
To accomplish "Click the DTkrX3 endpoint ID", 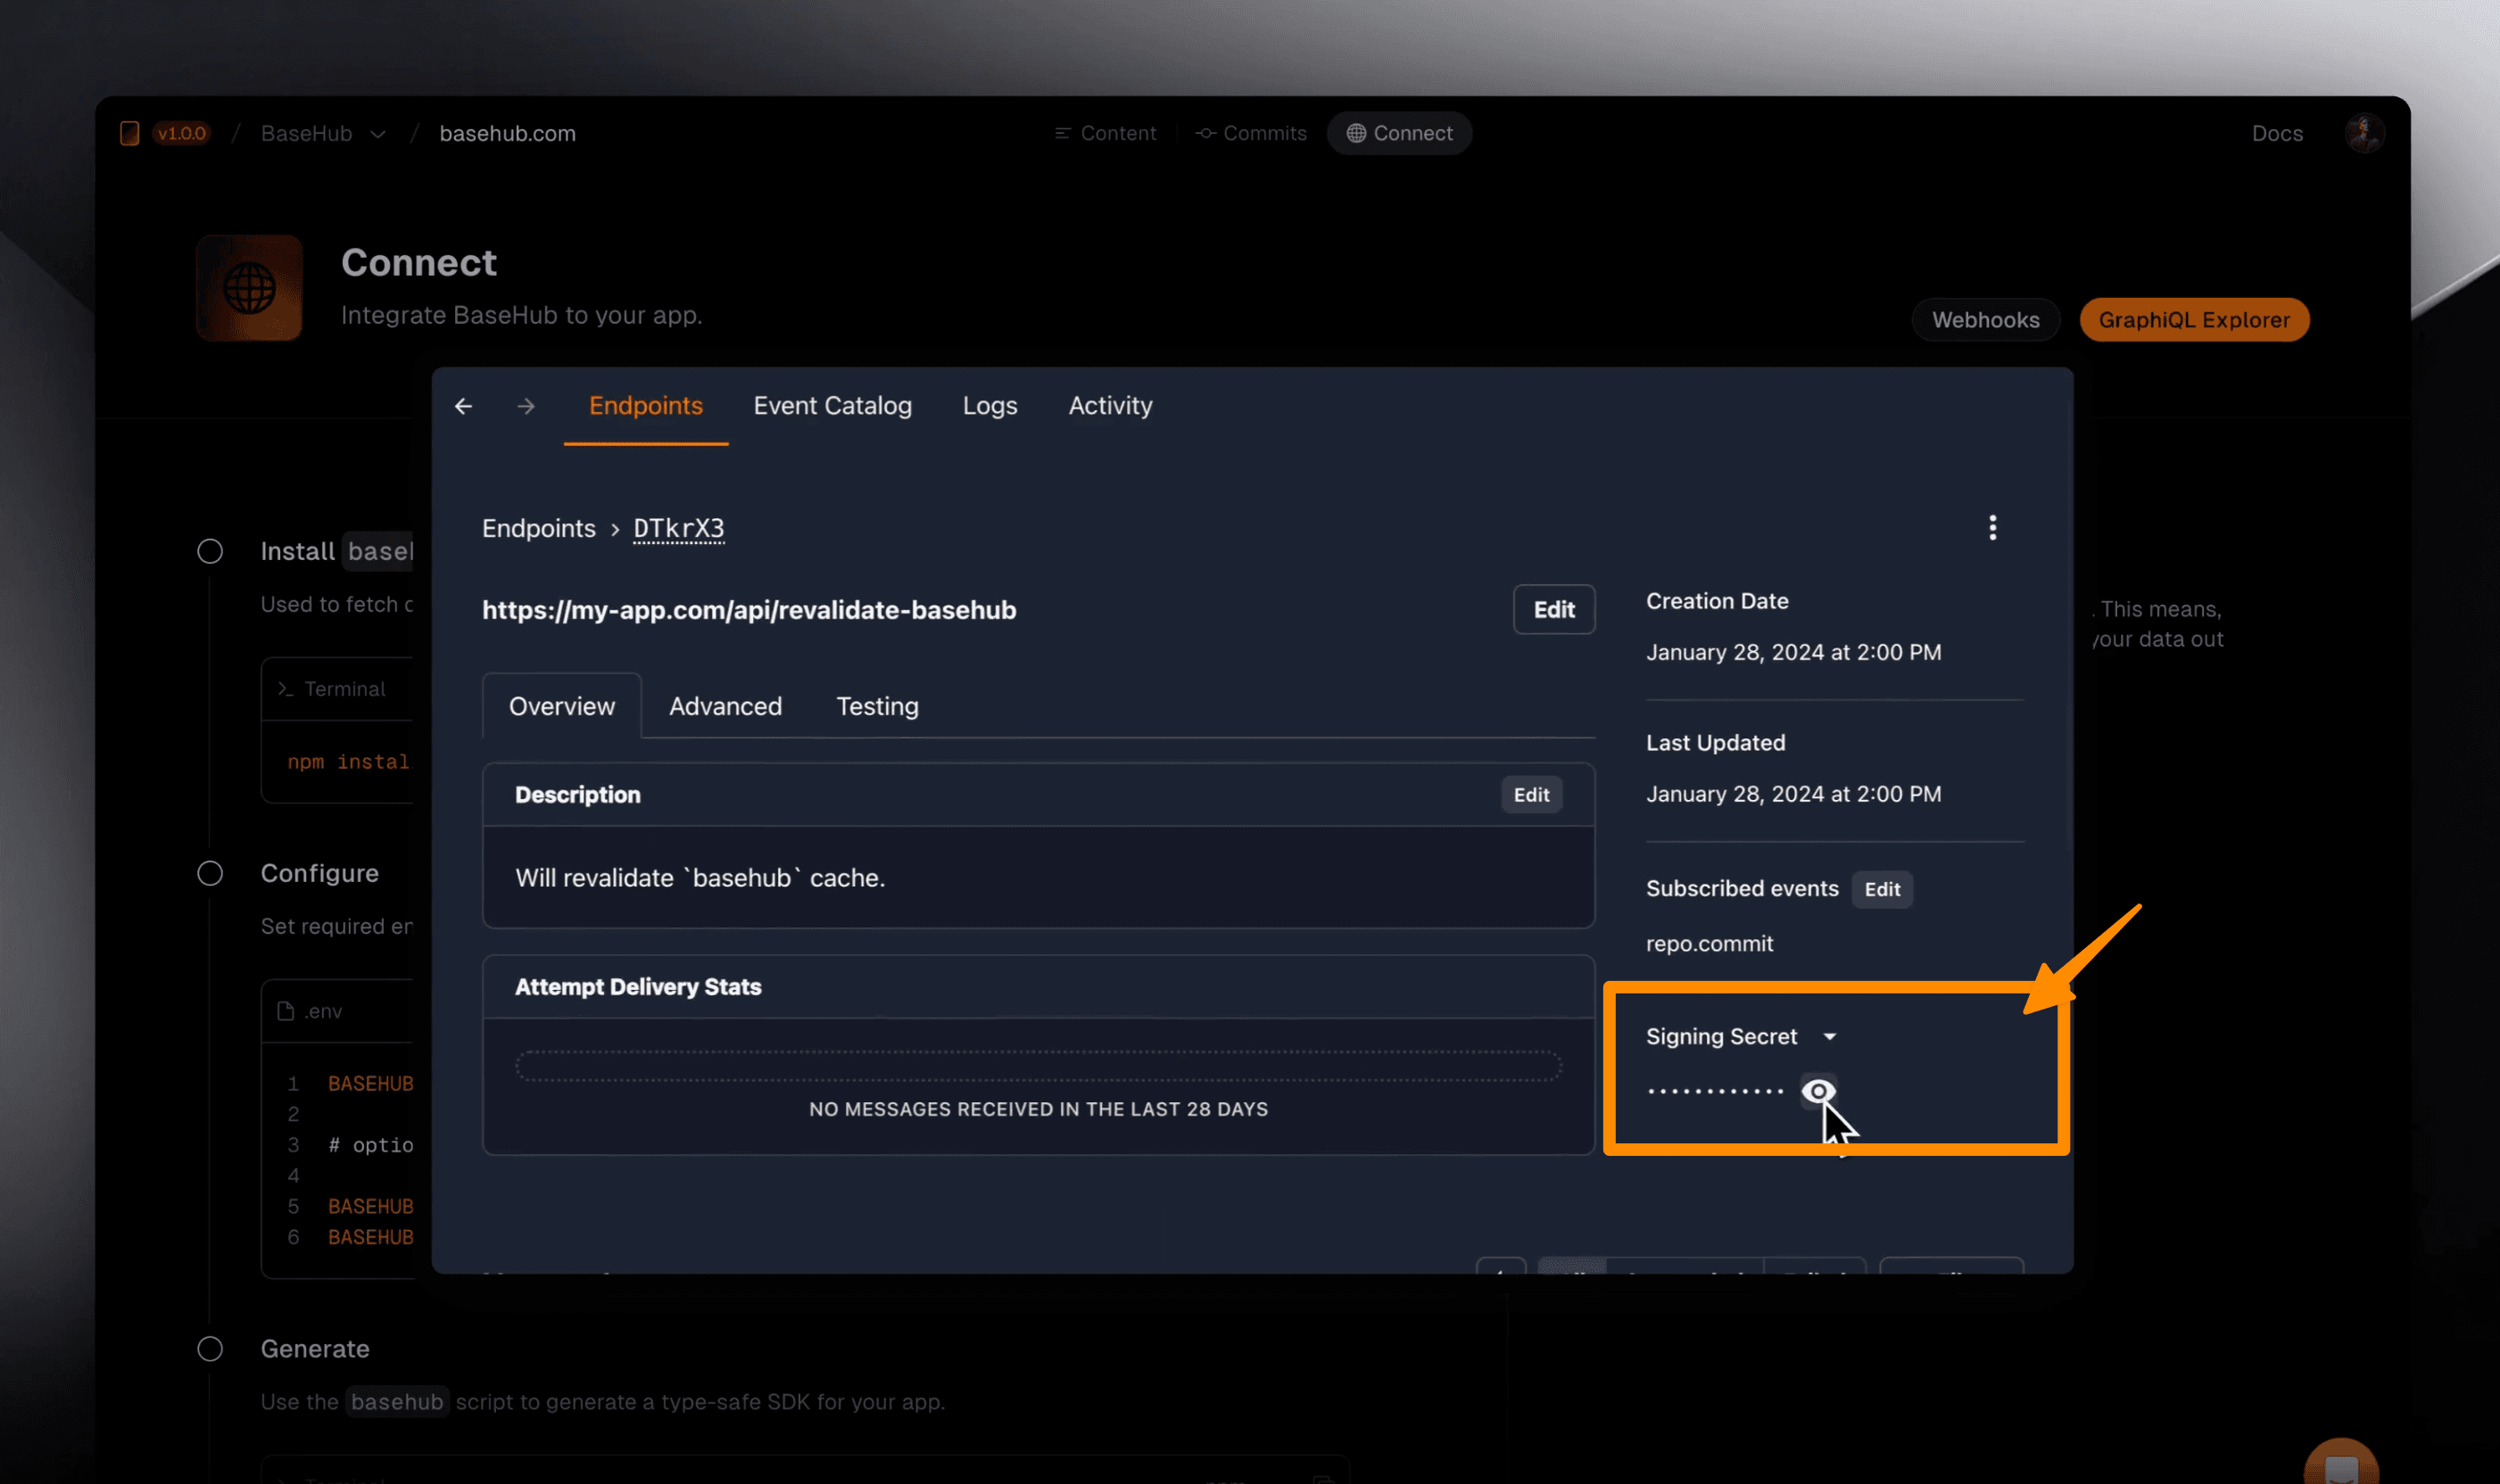I will [678, 528].
